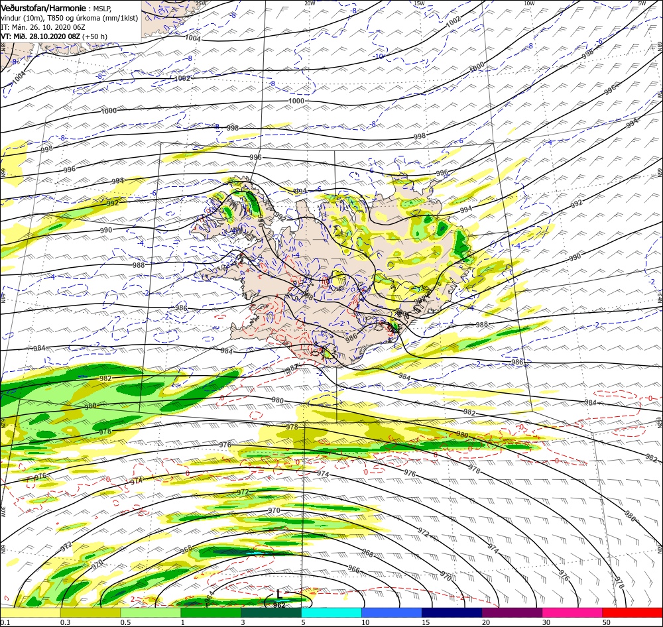Click the 1000 isobar label north of Iceland

coord(296,101)
